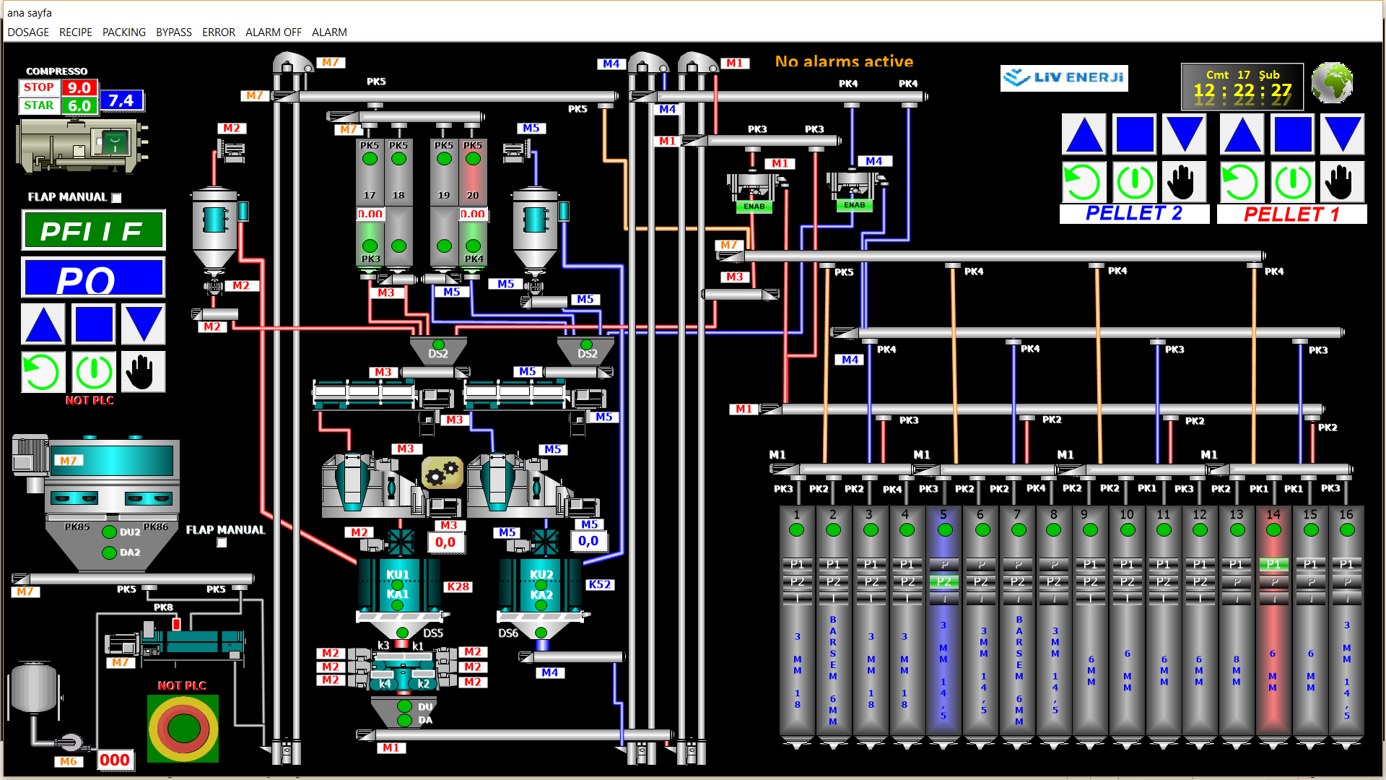This screenshot has height=780, width=1386.
Task: Toggle the upper FLAP MANUAL checkbox
Action: [x=117, y=197]
